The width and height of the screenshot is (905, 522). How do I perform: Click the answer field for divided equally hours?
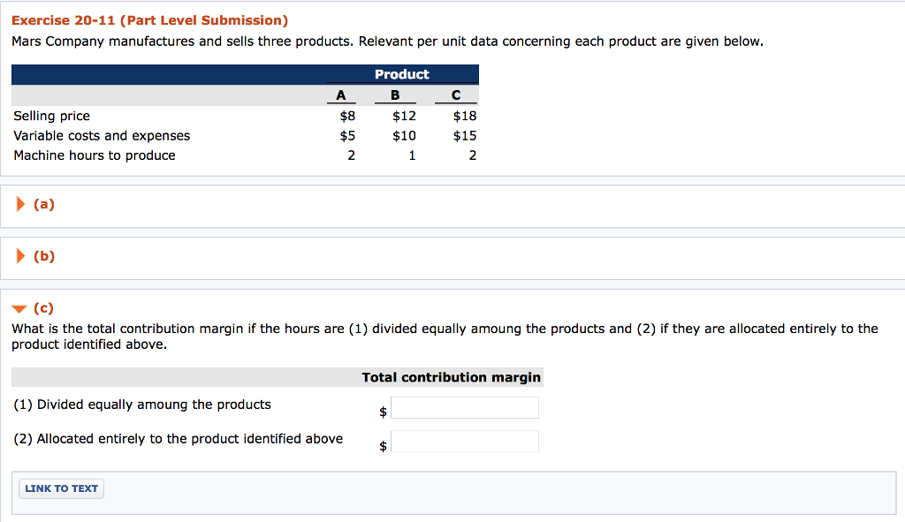pyautogui.click(x=465, y=407)
